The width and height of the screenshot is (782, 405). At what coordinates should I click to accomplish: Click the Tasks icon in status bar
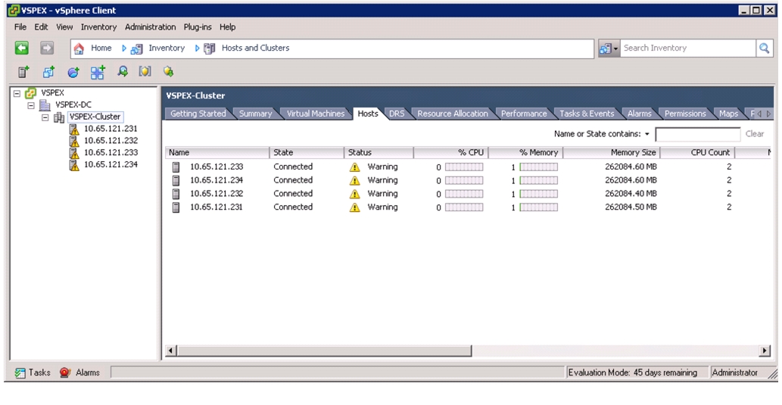pyautogui.click(x=20, y=372)
